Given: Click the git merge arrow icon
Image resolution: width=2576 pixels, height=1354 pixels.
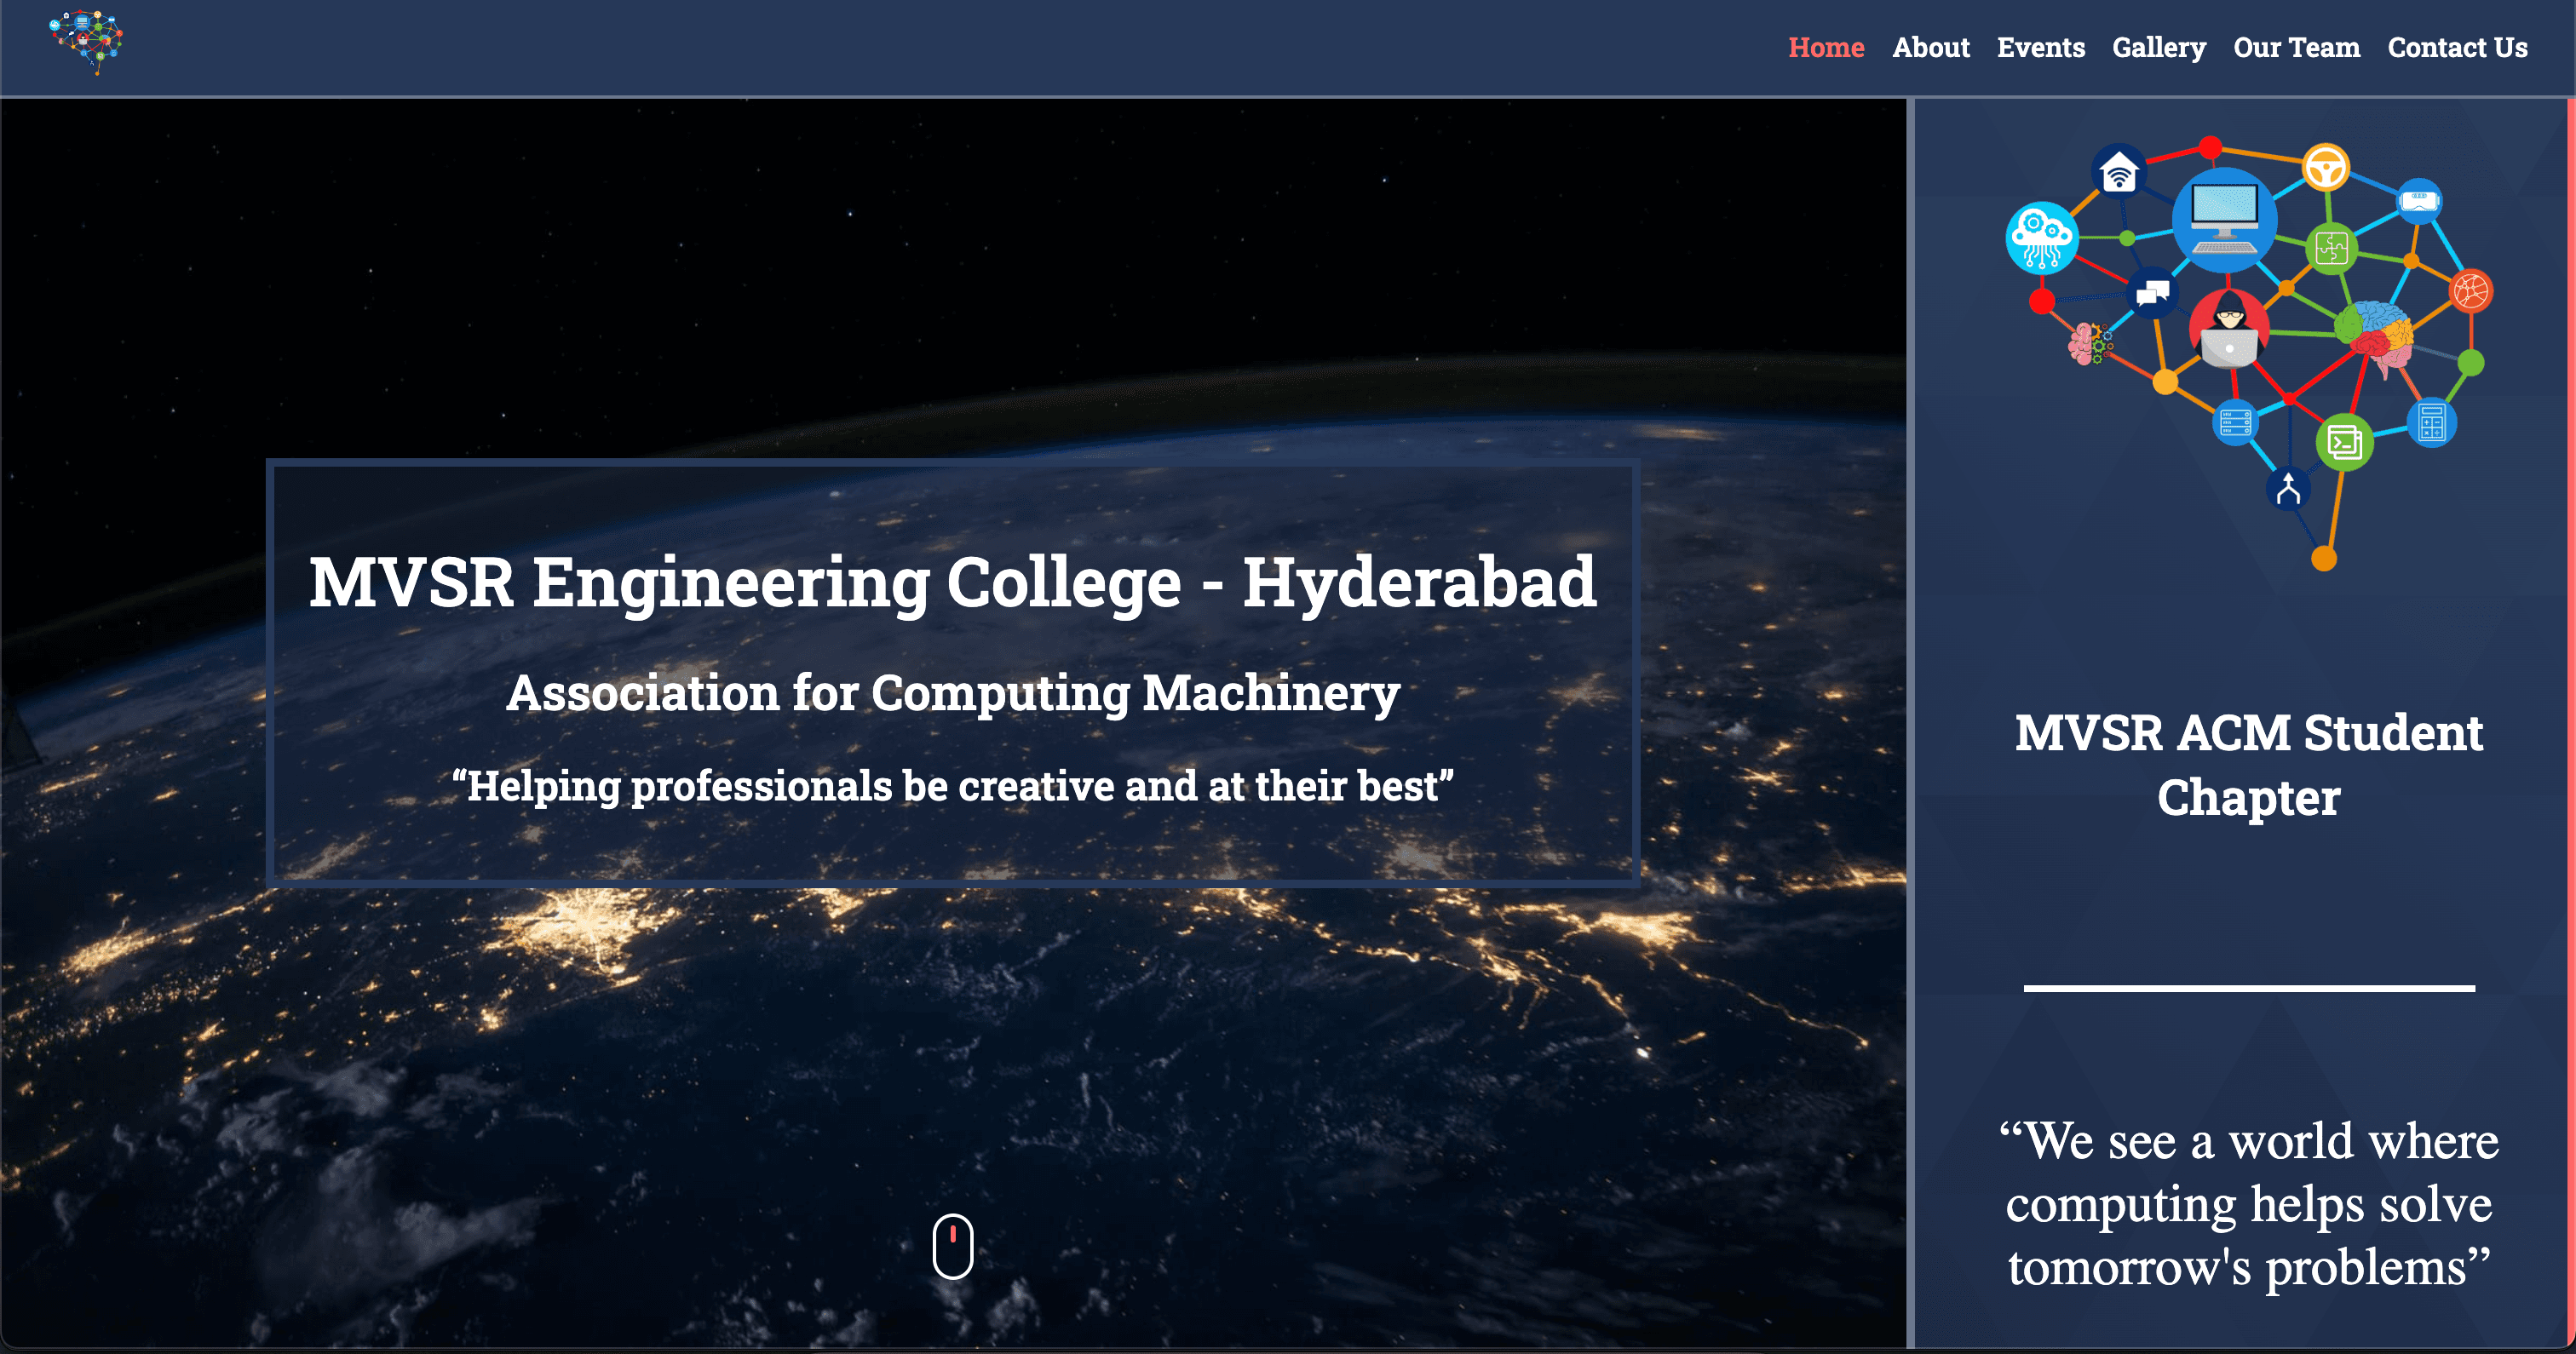Looking at the screenshot, I should point(2288,488).
